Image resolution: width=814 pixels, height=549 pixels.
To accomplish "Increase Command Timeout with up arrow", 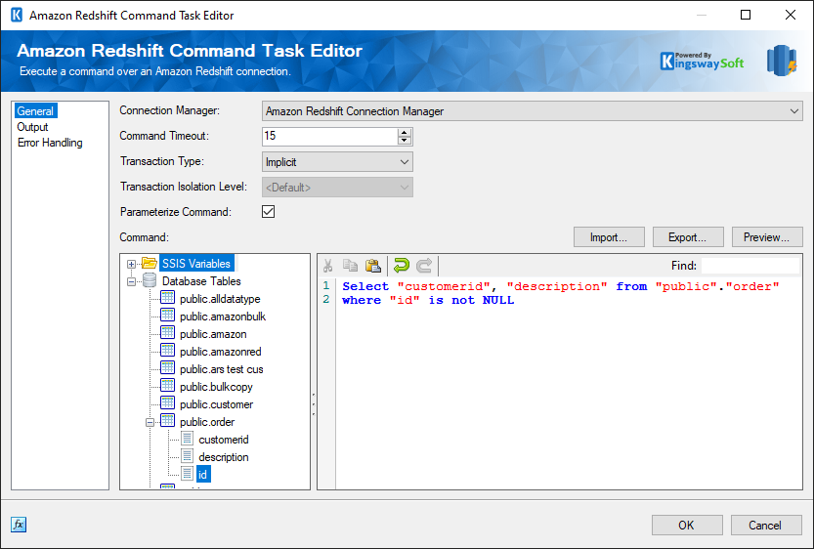I will click(405, 132).
